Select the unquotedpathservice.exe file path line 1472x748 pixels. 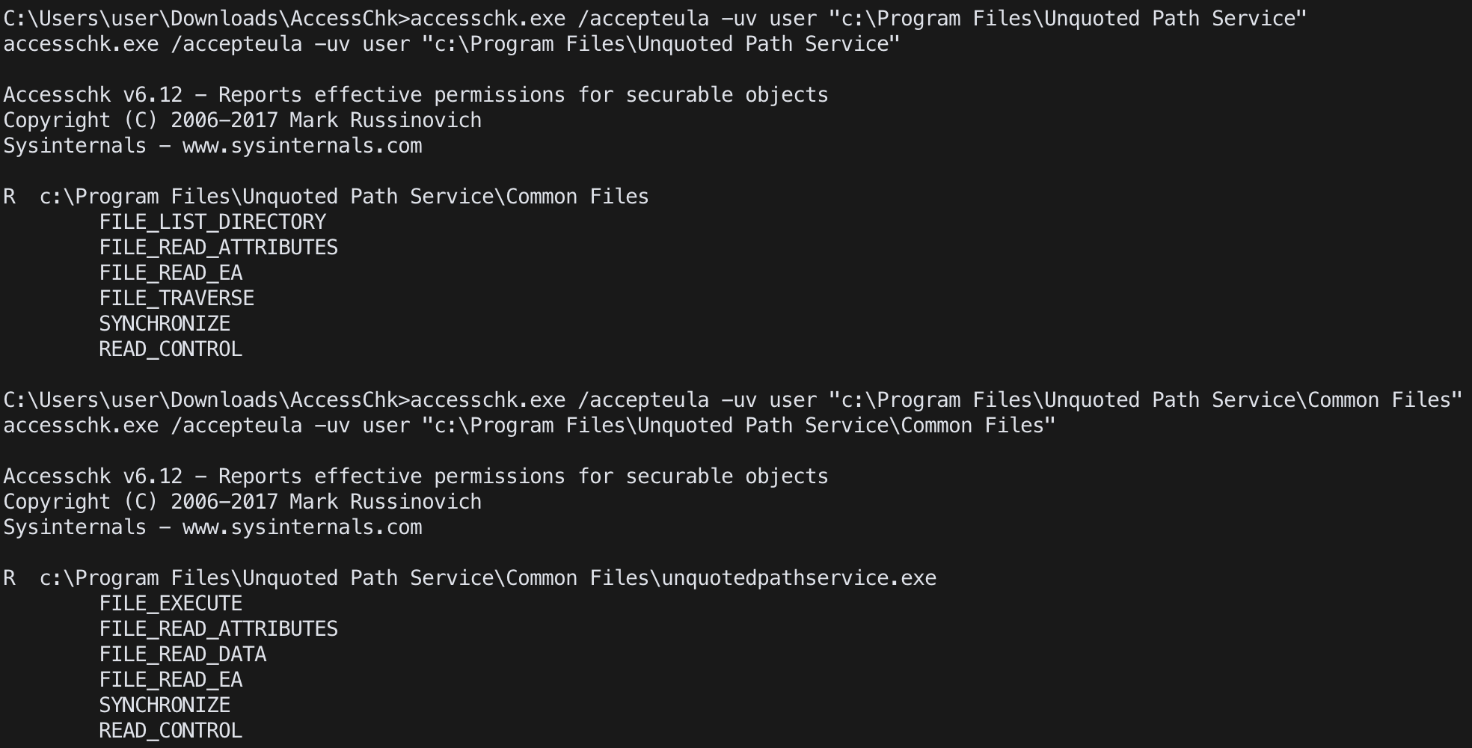(470, 578)
